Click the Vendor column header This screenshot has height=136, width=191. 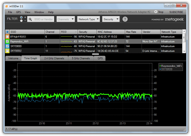coord(151,32)
